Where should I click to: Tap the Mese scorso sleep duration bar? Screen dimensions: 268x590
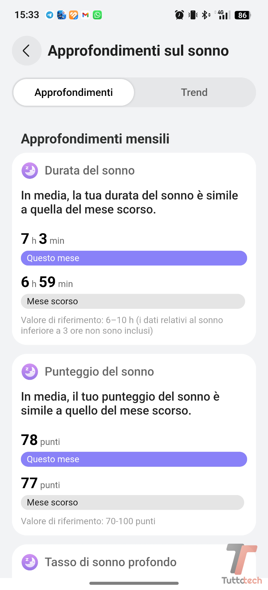(133, 301)
